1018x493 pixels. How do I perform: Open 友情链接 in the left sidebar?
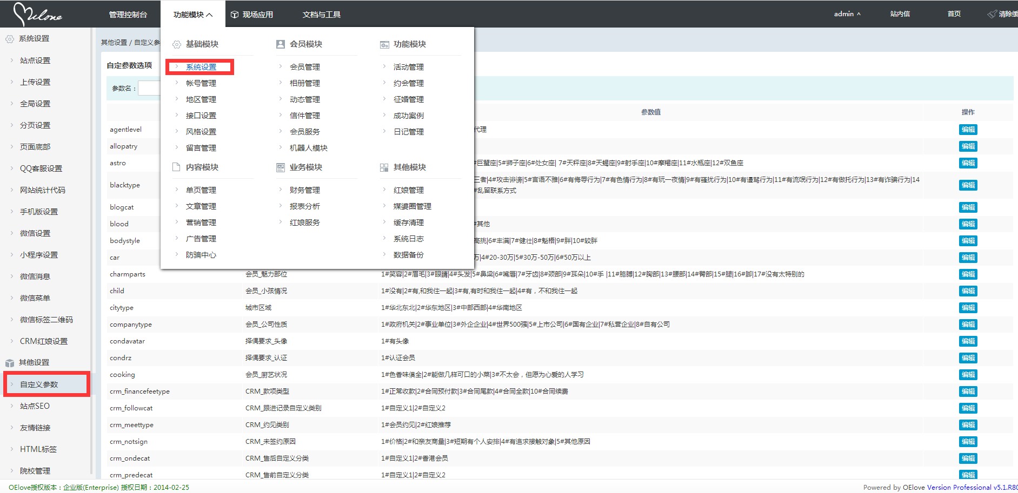[x=35, y=428]
